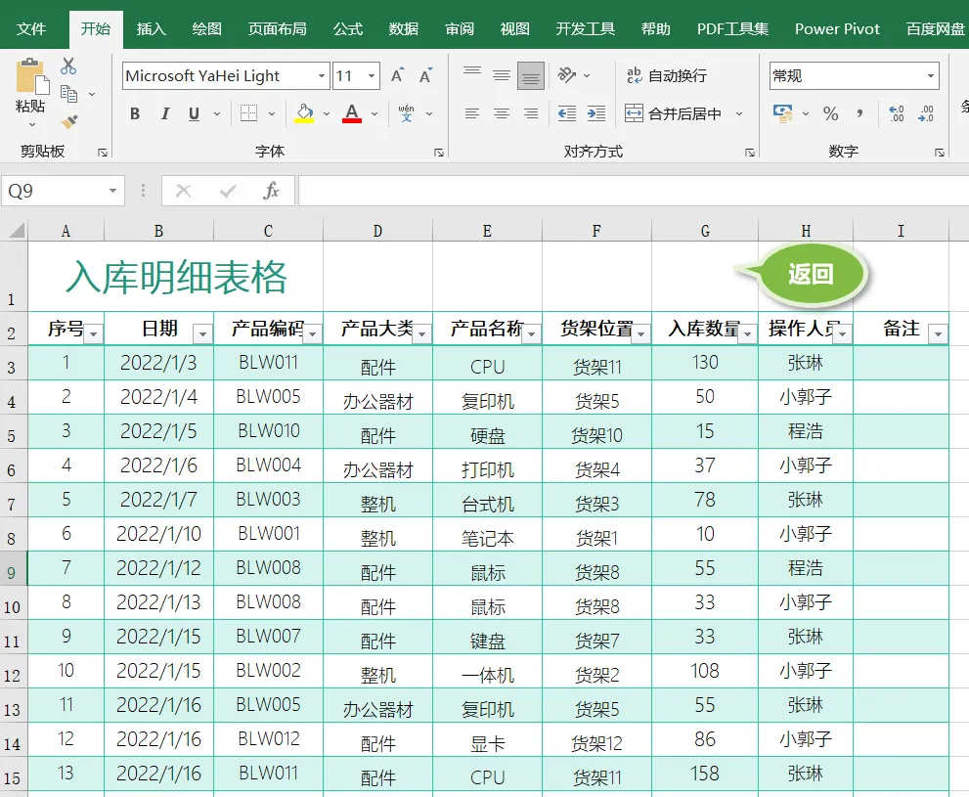This screenshot has width=969, height=797.
Task: Open alignment group dialog launcher
Action: (x=750, y=153)
